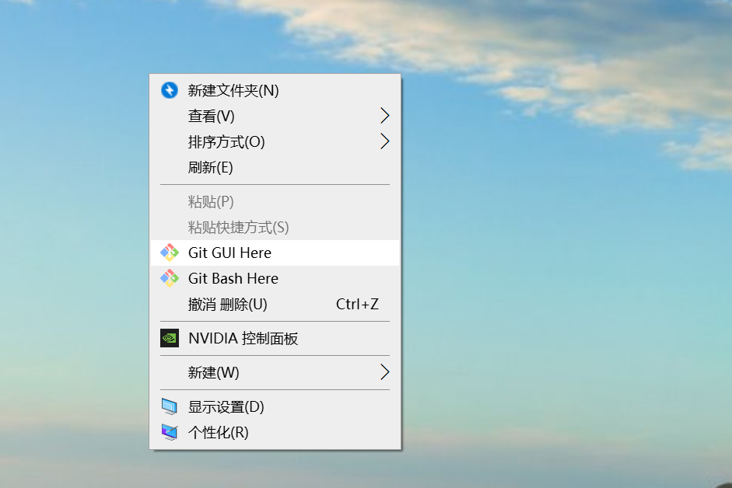732x488 pixels.
Task: Click the personalize icon beside 个性化(R)
Action: 170,432
